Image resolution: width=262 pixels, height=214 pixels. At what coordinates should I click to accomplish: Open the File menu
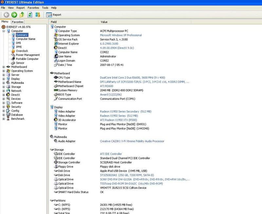[3, 8]
